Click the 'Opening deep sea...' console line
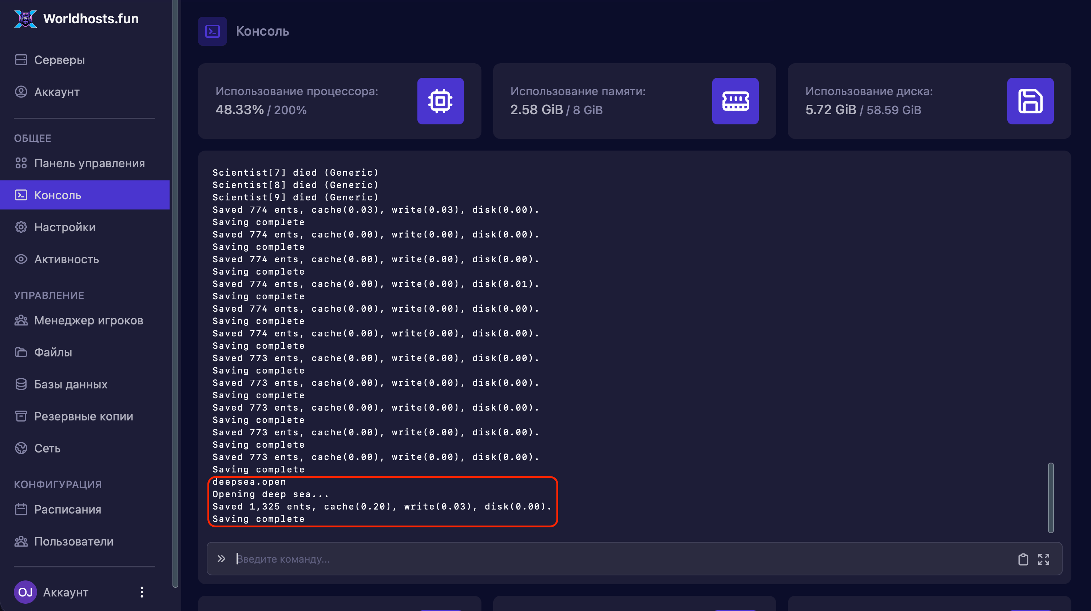1091x611 pixels. click(x=271, y=494)
